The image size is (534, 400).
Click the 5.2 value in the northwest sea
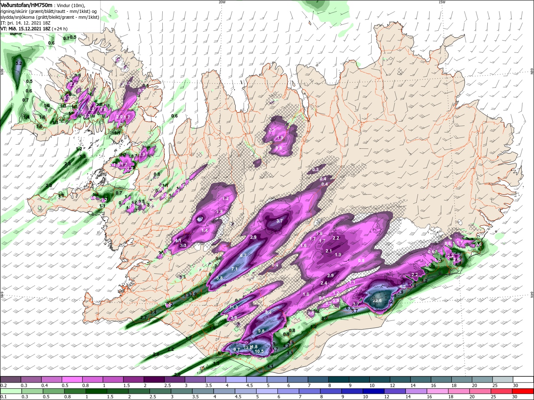pos(18,63)
